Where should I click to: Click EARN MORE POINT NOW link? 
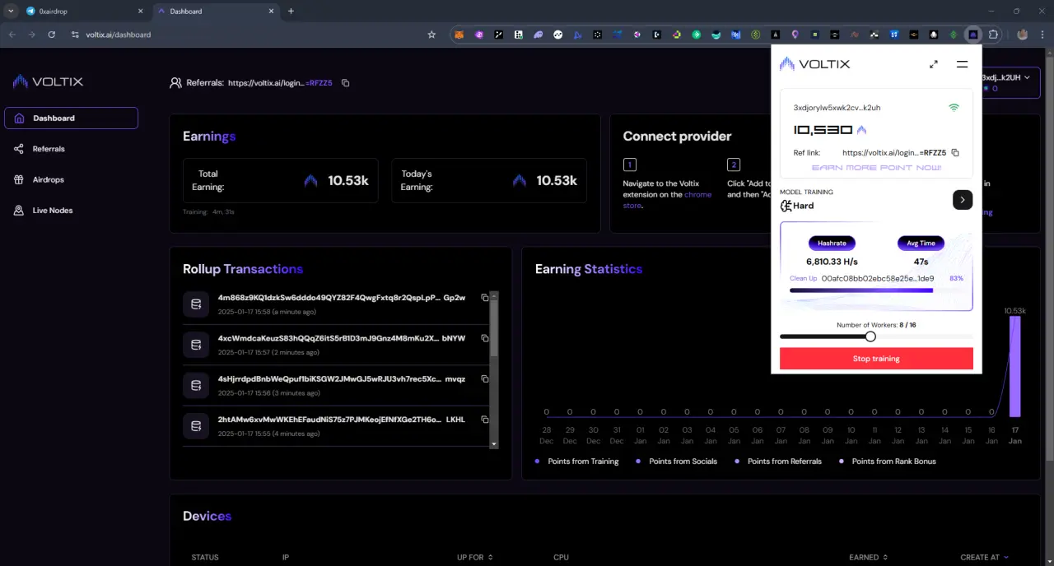pyautogui.click(x=876, y=168)
